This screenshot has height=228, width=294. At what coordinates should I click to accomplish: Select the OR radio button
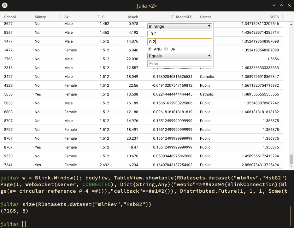coord(166,49)
